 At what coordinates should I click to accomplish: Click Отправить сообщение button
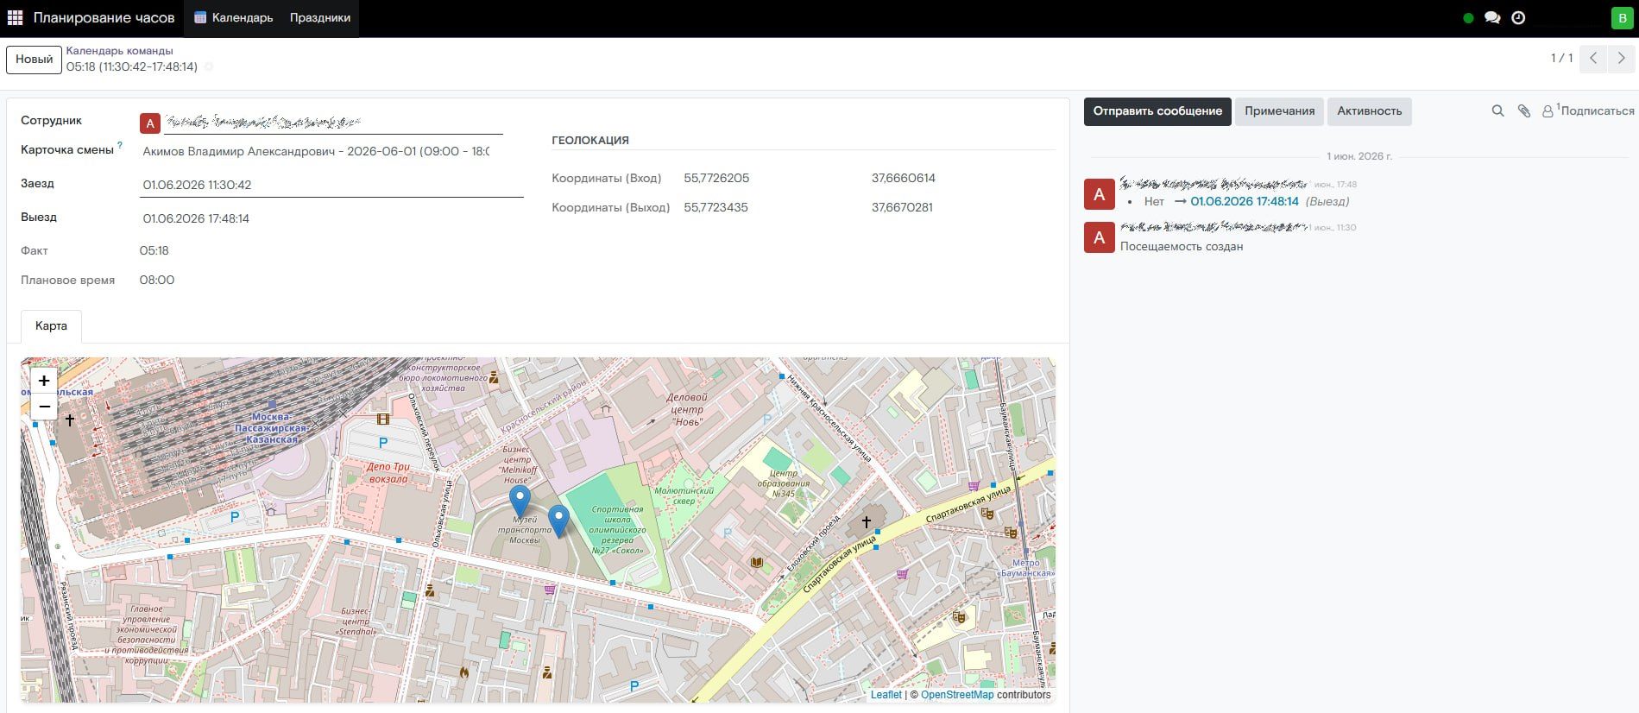[1157, 111]
